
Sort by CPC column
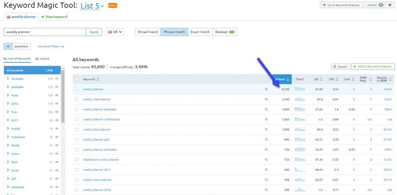[337, 79]
